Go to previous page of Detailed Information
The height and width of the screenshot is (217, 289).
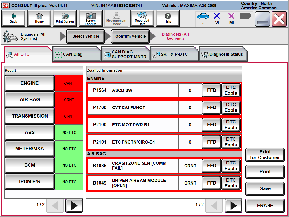point(214,206)
